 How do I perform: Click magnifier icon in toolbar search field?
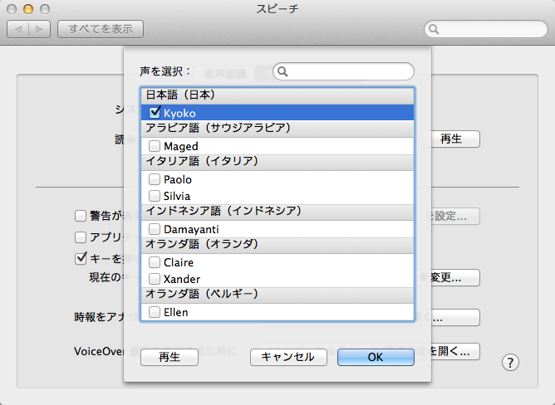434,29
